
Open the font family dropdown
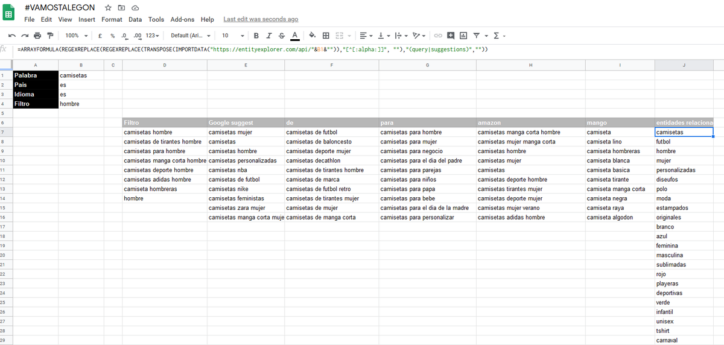pos(191,36)
